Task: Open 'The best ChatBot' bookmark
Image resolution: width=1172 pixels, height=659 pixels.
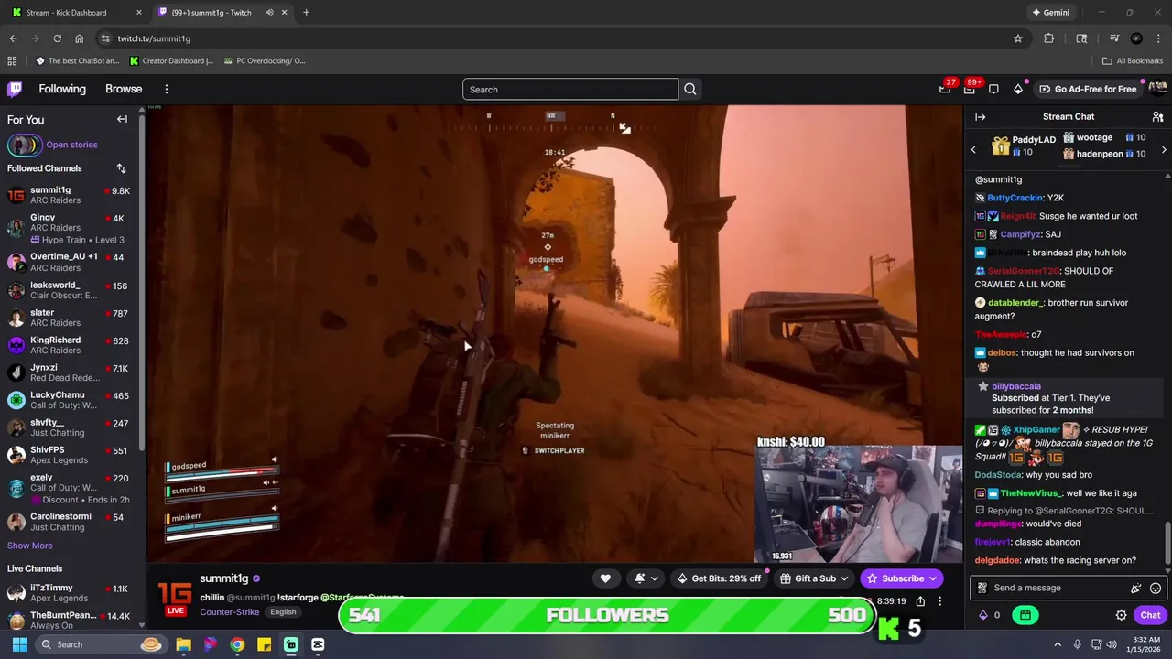Action: coord(77,61)
